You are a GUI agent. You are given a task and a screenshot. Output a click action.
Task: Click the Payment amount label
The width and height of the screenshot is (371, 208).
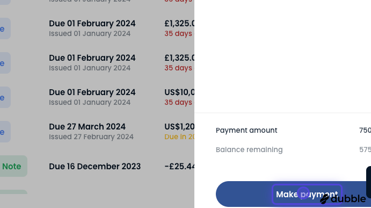(x=246, y=130)
